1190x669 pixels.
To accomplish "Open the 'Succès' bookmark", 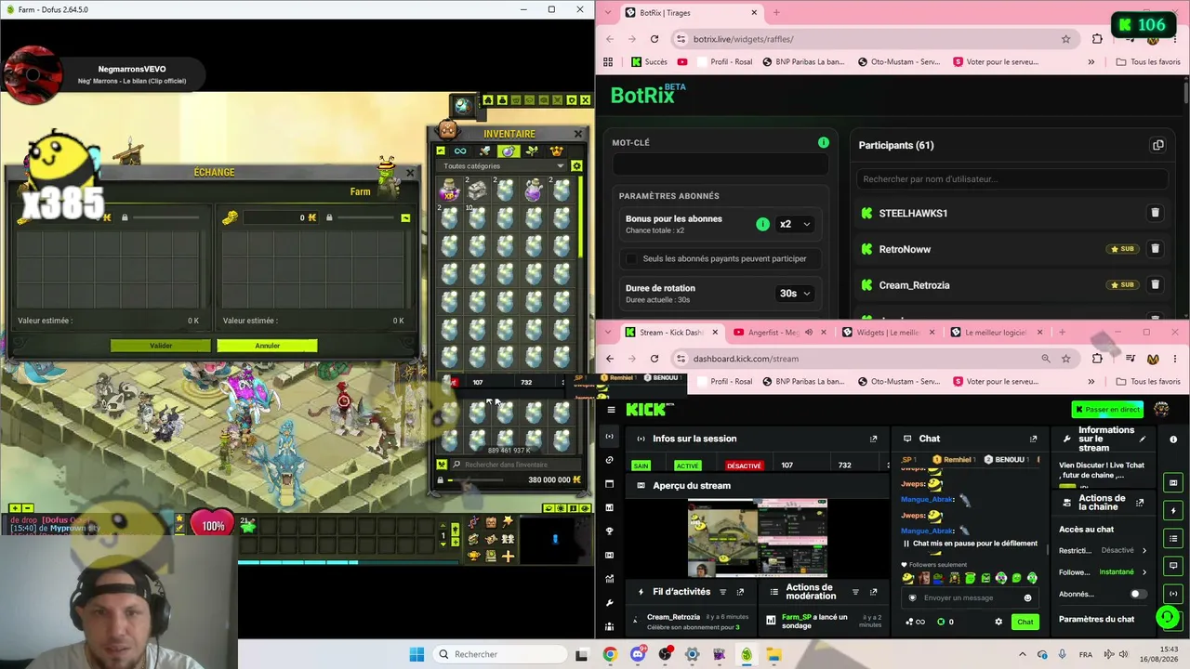I will pyautogui.click(x=649, y=62).
